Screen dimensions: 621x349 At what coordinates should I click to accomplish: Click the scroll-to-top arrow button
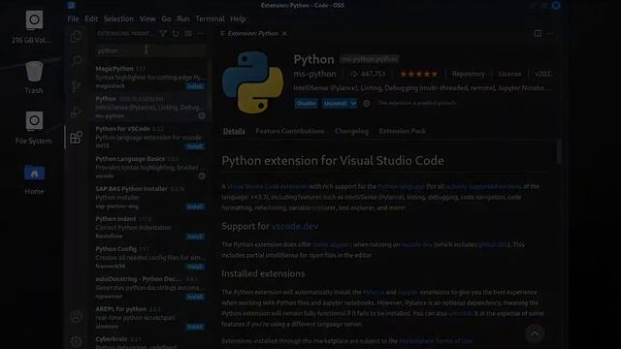535,333
